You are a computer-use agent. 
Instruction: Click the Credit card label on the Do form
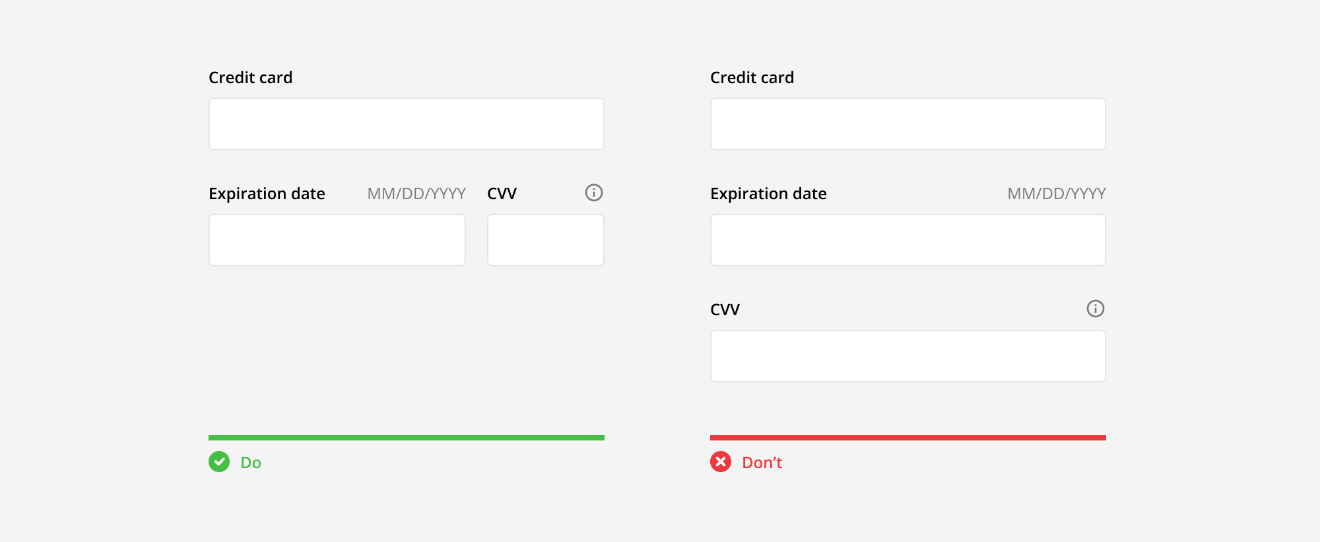point(251,77)
